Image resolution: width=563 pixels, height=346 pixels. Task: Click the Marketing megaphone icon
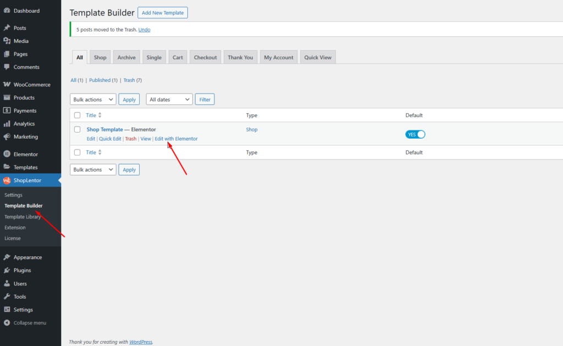(x=7, y=136)
